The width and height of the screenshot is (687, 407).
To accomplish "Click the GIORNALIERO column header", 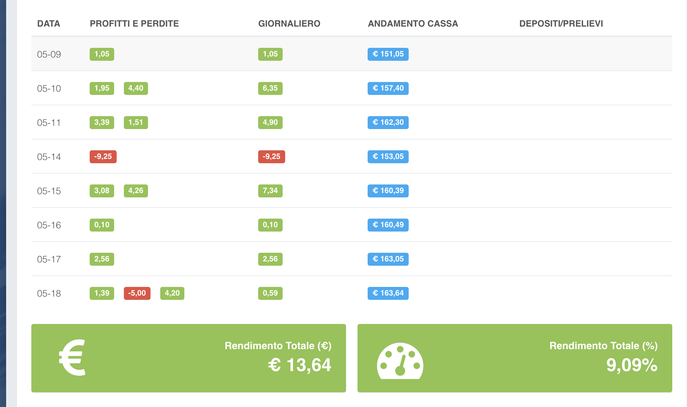I will tap(289, 24).
